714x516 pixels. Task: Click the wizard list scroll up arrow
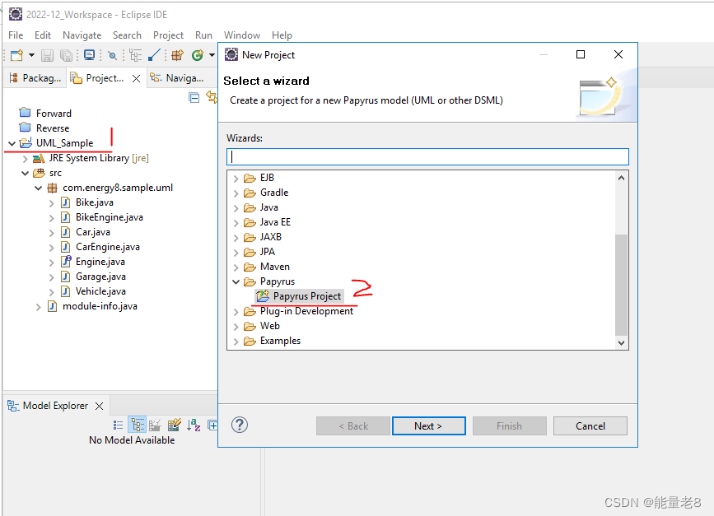(621, 178)
